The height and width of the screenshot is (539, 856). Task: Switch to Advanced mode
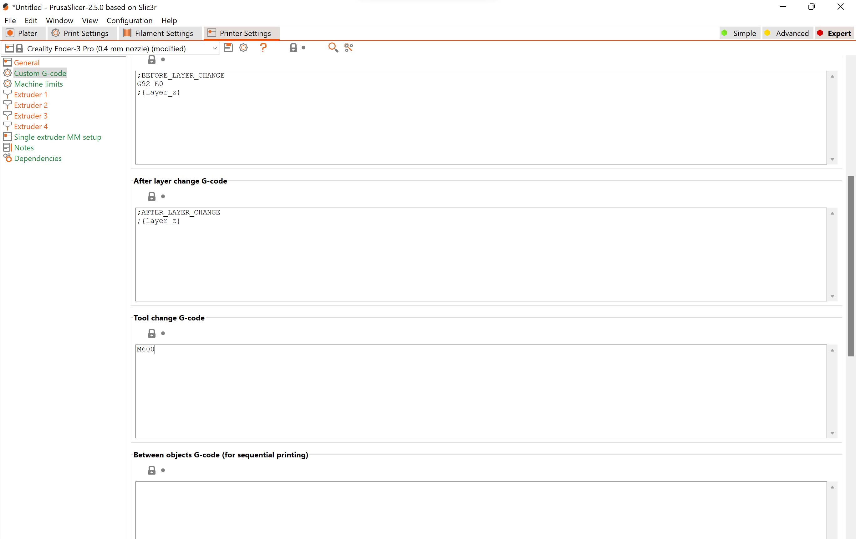point(787,33)
